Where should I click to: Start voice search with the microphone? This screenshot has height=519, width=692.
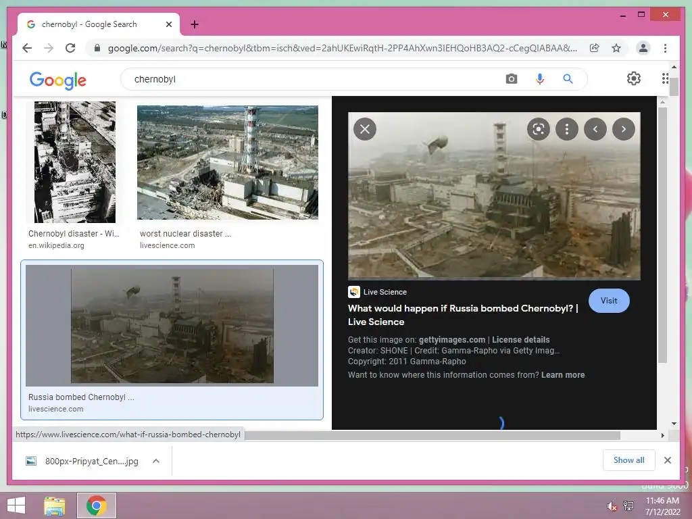click(539, 79)
